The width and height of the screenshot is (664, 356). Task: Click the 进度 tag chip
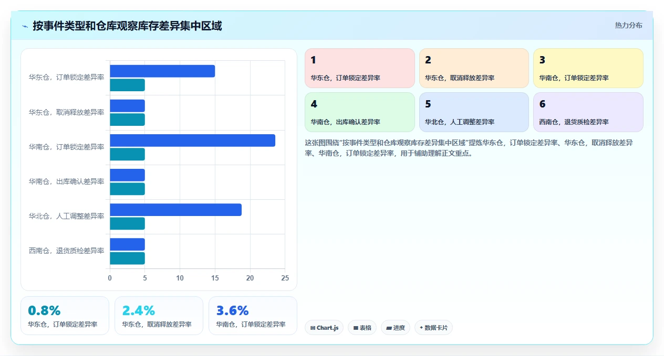click(396, 328)
